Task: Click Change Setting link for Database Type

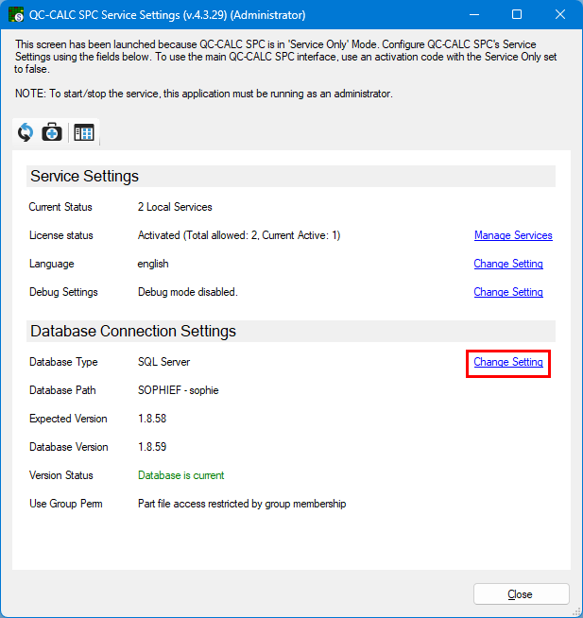Action: 508,362
